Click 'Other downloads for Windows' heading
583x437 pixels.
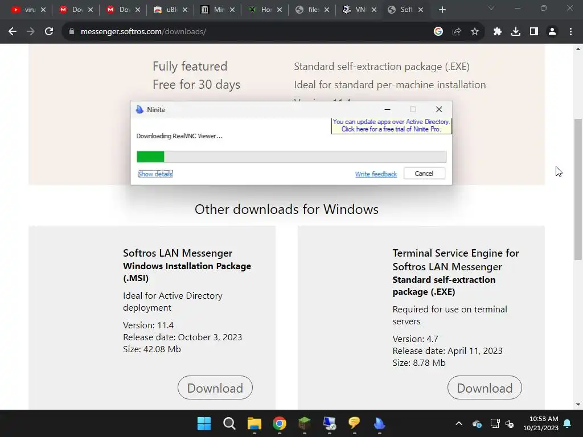(x=287, y=209)
